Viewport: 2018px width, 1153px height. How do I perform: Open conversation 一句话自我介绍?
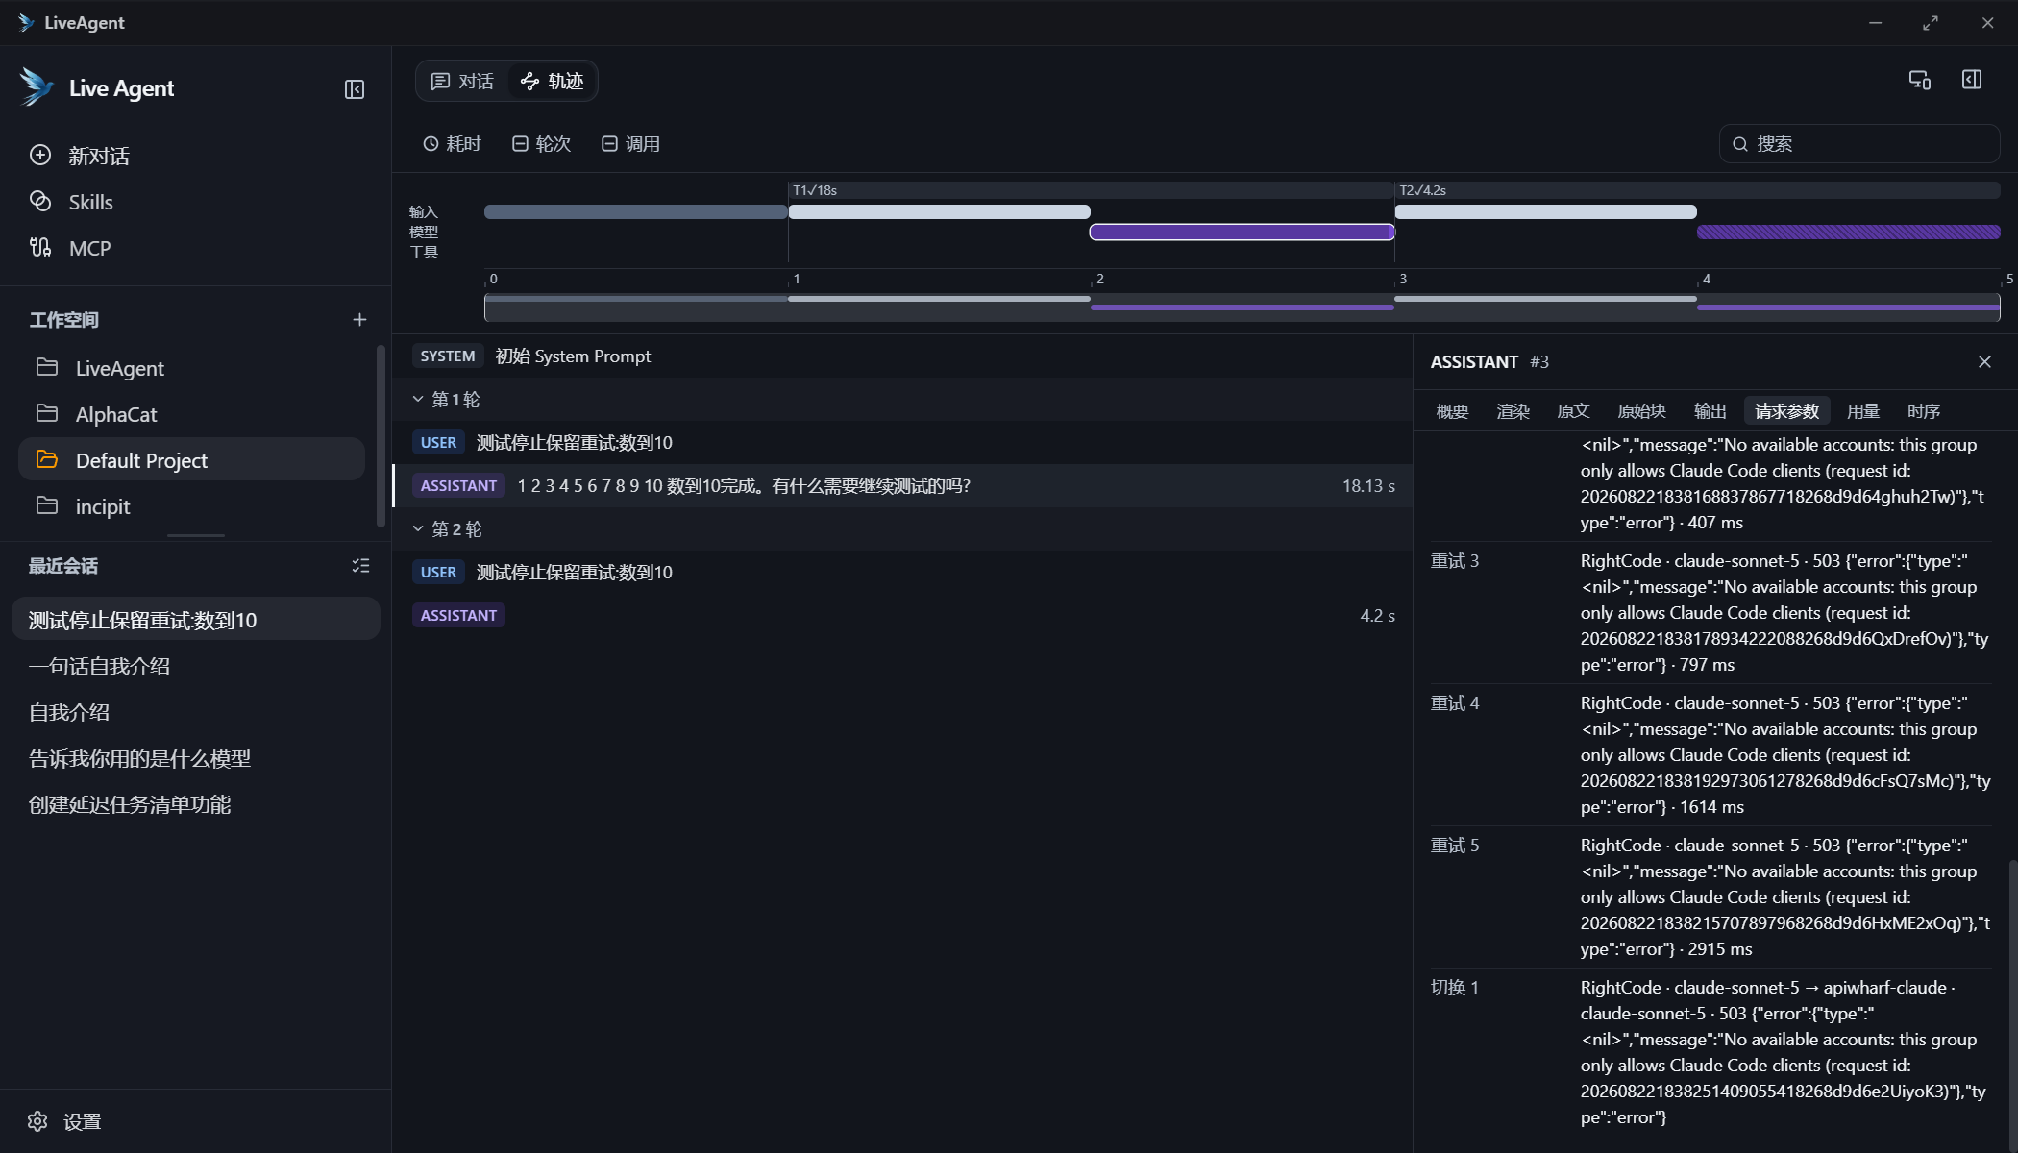coord(196,666)
